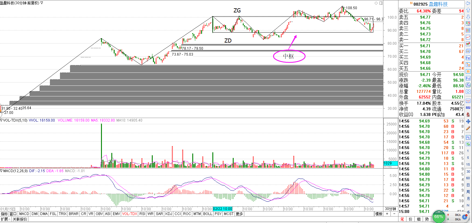The width and height of the screenshot is (472, 223).
Task: Switch to candlestick chart icon
Action: coord(468,44)
